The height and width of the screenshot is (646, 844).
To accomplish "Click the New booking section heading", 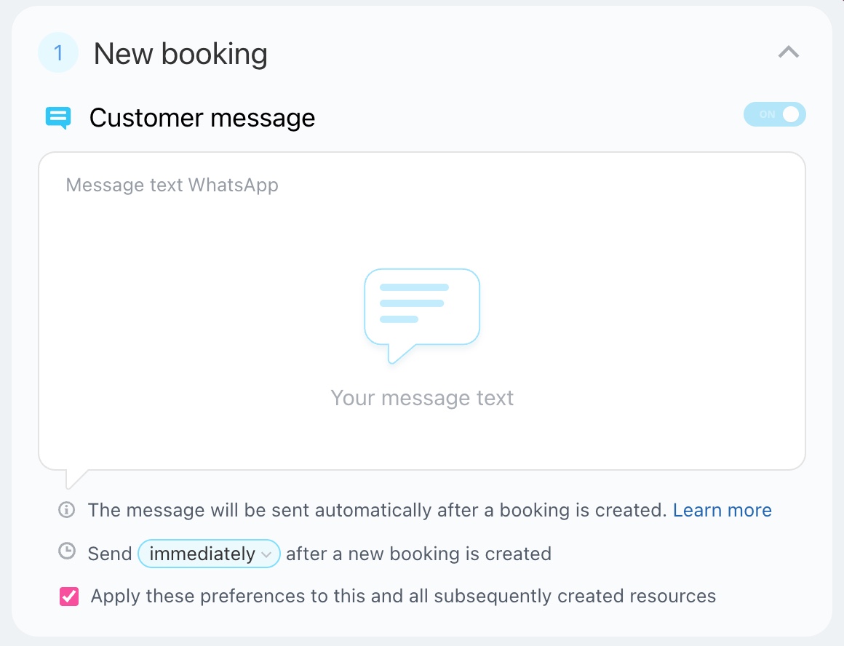I will 180,54.
